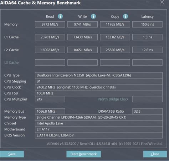Click the greyed North Bridge Clock label
The height and width of the screenshot is (161, 169).
(x=113, y=99)
